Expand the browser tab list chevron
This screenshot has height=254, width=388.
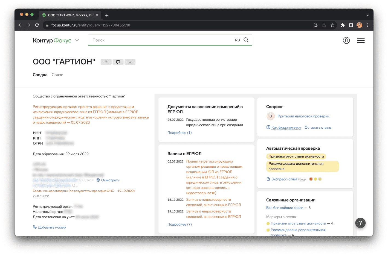tap(367, 15)
